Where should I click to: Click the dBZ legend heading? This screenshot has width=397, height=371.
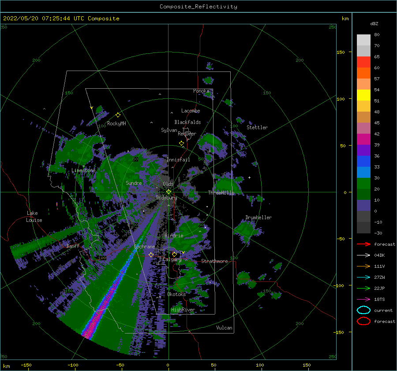coord(374,24)
